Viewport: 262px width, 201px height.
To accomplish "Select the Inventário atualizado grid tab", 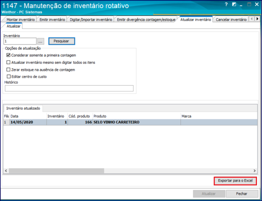I will click(x=23, y=108).
